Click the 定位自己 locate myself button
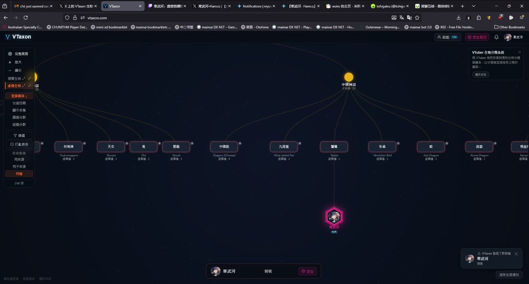 pos(477,37)
